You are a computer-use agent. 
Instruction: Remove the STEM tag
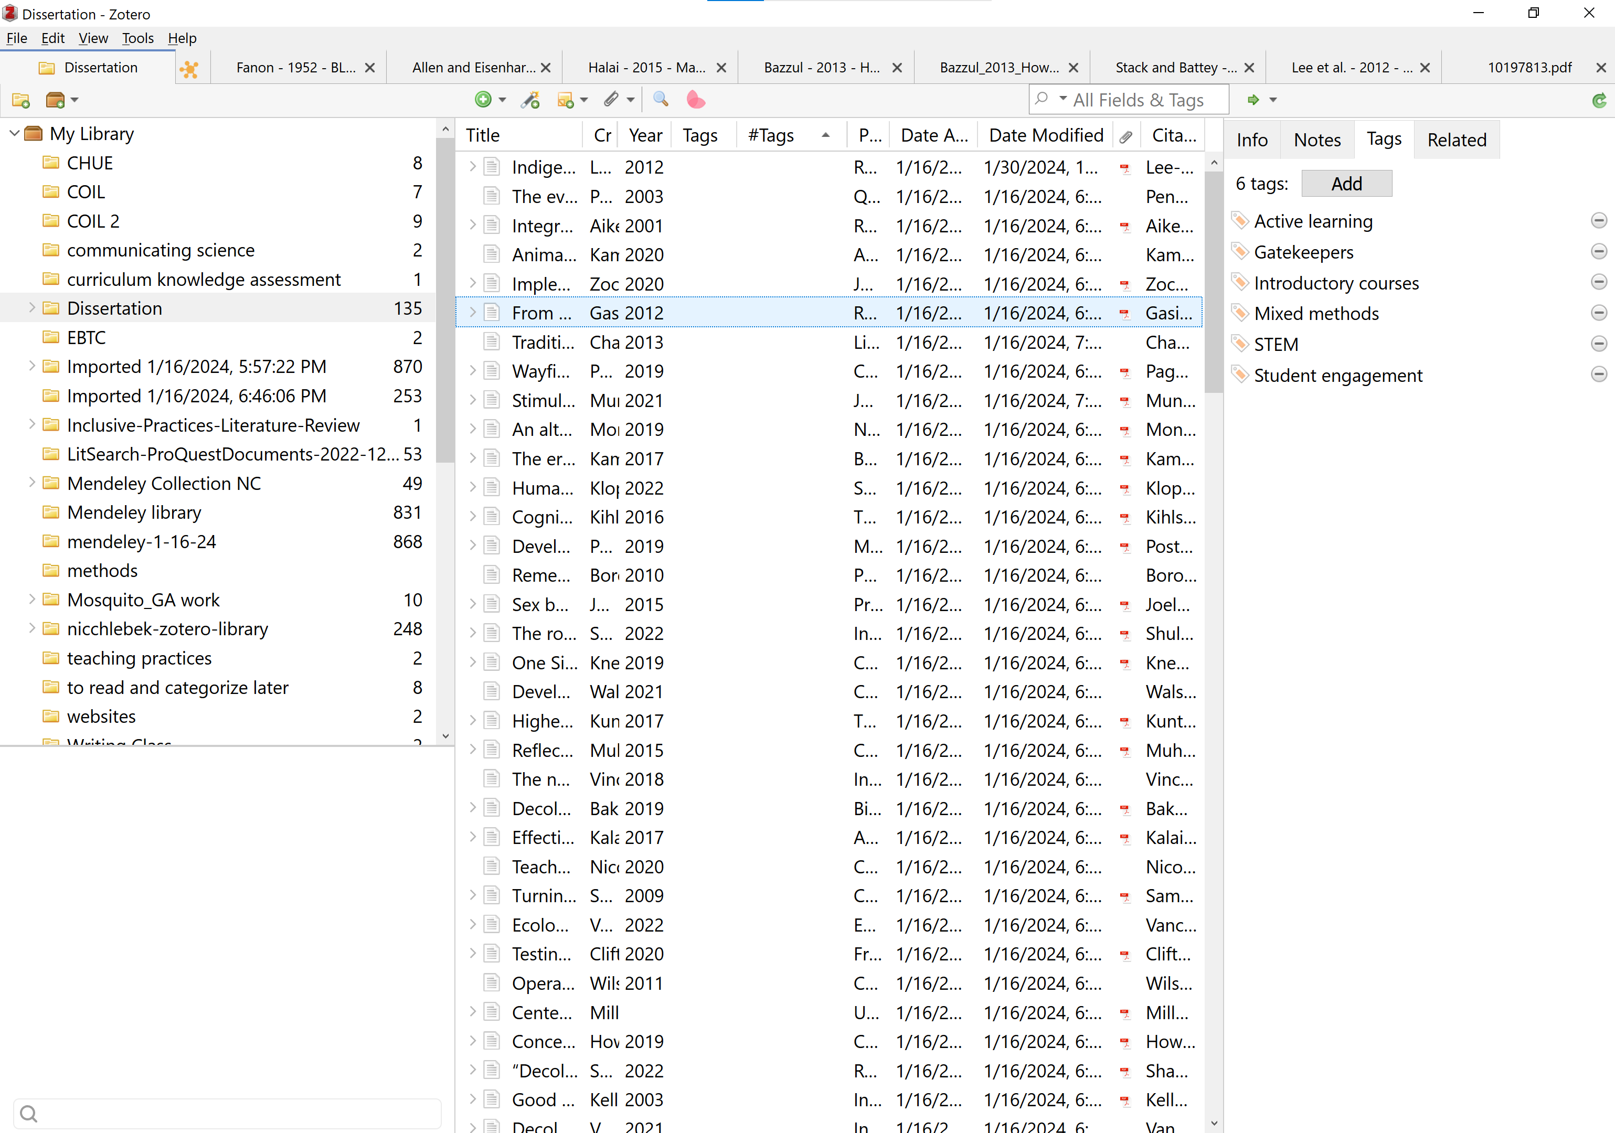click(x=1598, y=344)
